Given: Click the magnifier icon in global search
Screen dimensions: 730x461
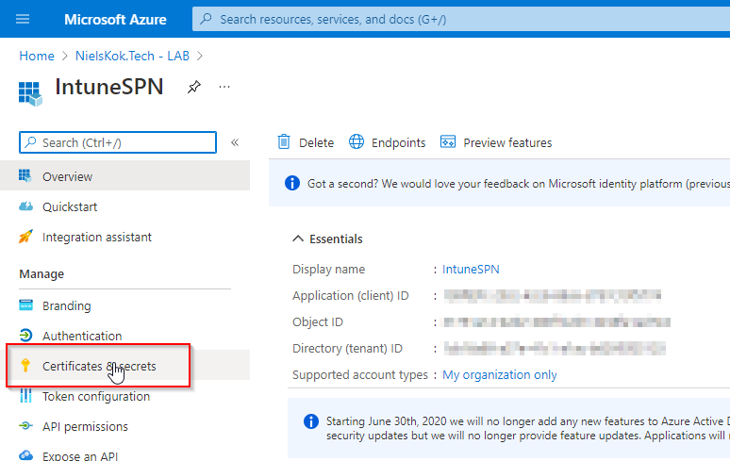Looking at the screenshot, I should [206, 19].
